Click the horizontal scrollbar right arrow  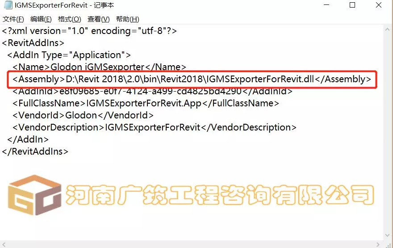(x=378, y=244)
